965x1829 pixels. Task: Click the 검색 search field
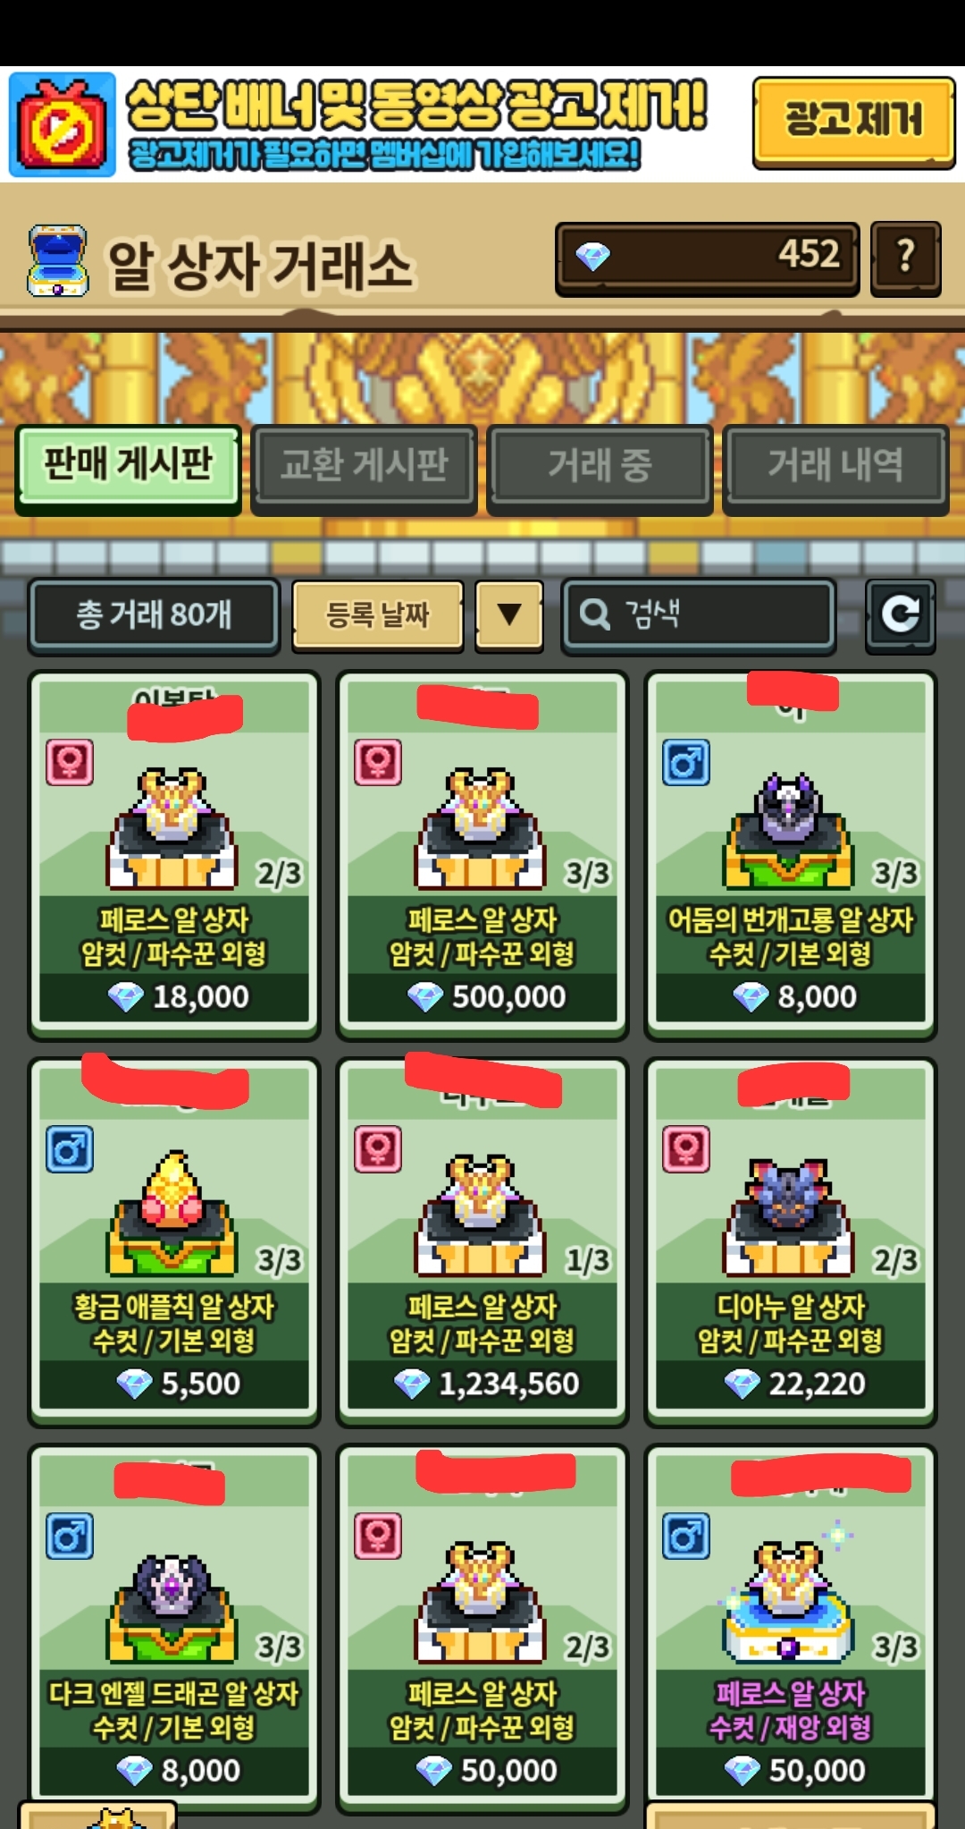699,614
